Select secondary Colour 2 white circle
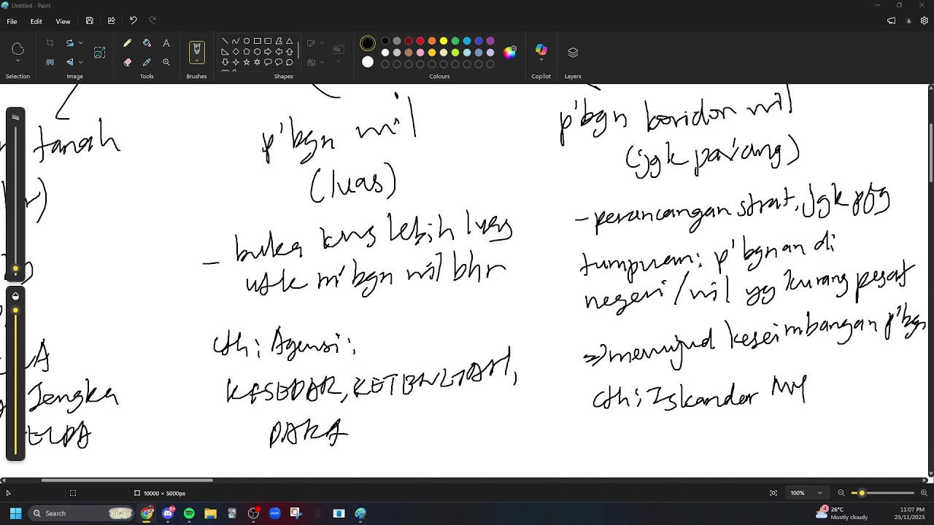The width and height of the screenshot is (934, 525). [x=368, y=63]
